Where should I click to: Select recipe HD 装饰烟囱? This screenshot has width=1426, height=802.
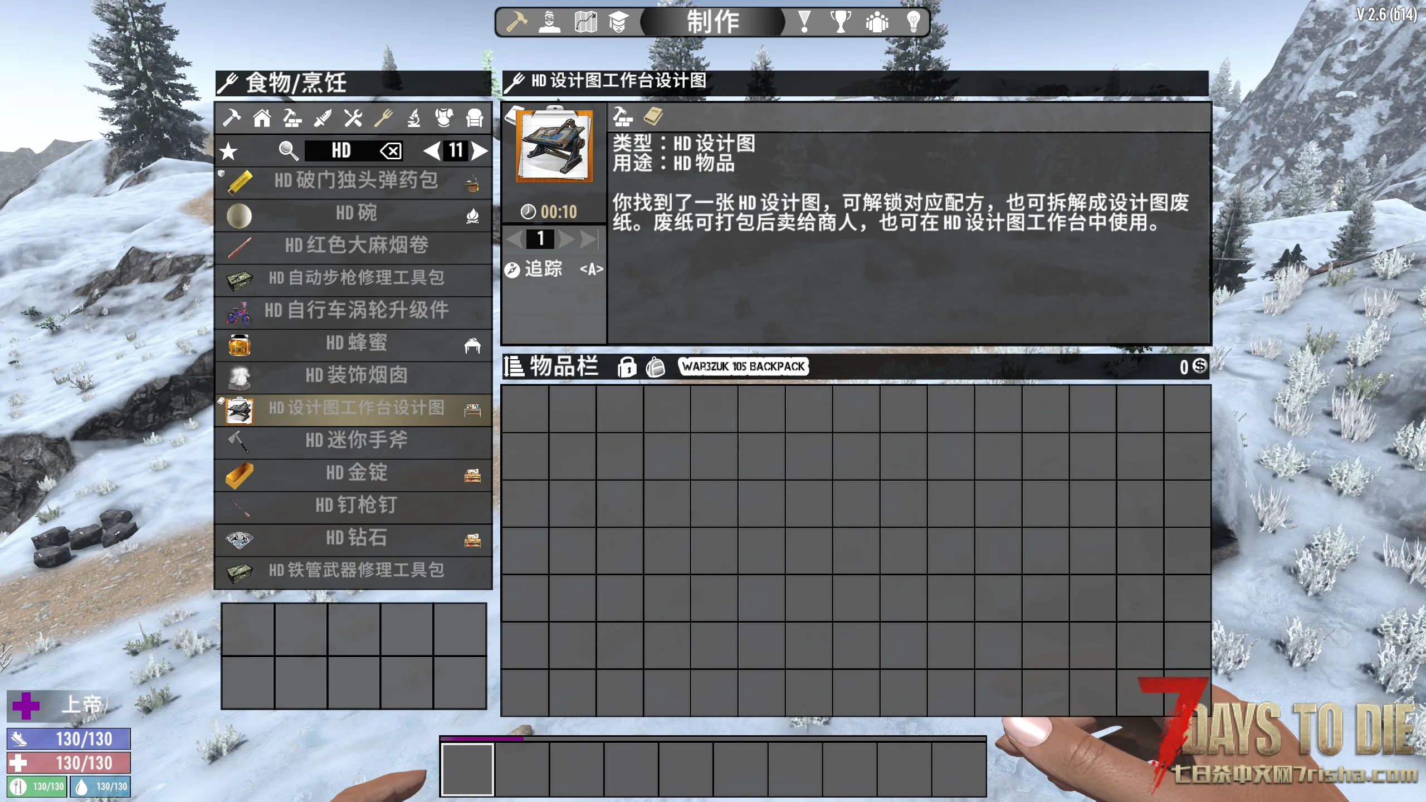[x=354, y=377]
